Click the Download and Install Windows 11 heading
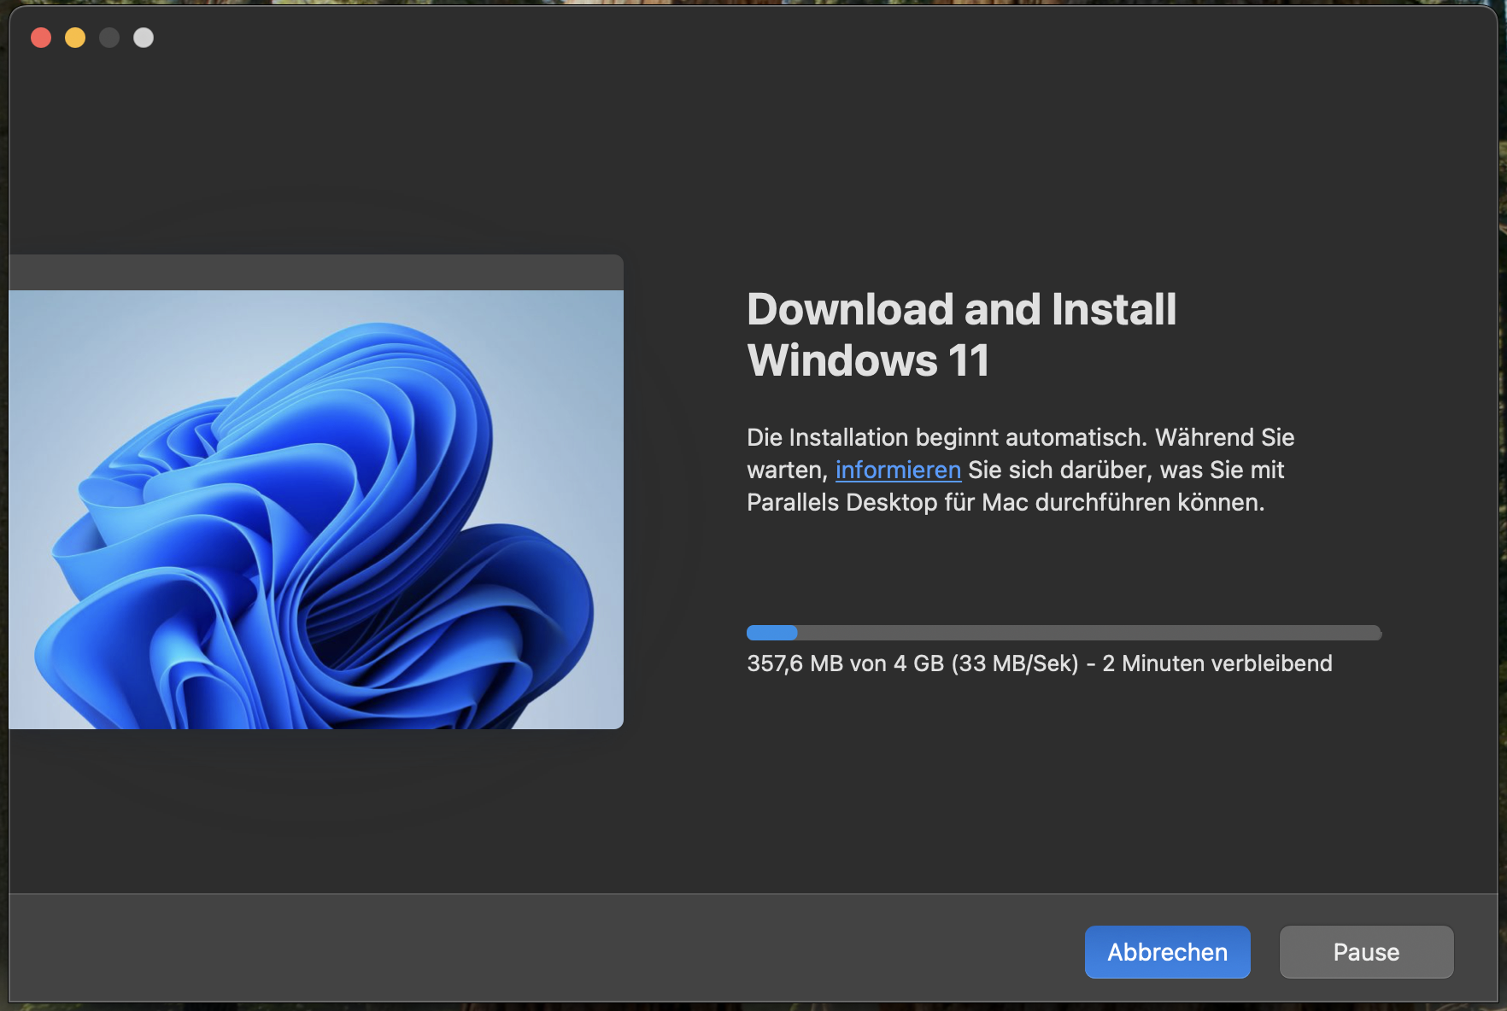The image size is (1507, 1011). 961,334
